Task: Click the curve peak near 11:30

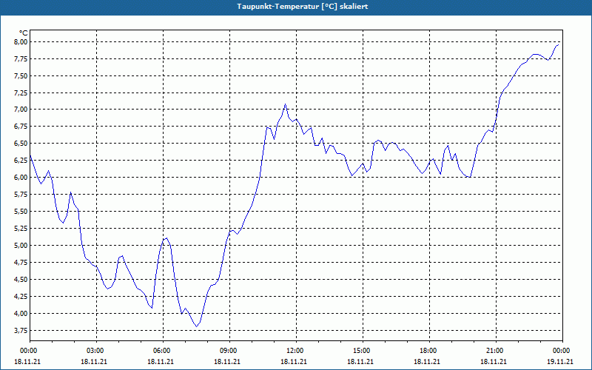Action: (x=285, y=104)
